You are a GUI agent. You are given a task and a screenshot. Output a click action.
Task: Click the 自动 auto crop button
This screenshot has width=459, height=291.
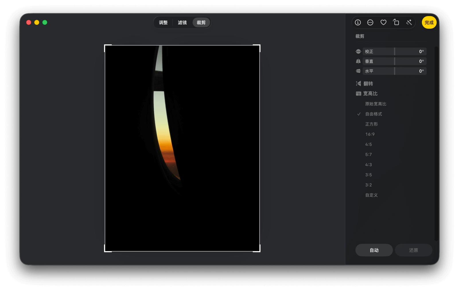[x=374, y=250]
